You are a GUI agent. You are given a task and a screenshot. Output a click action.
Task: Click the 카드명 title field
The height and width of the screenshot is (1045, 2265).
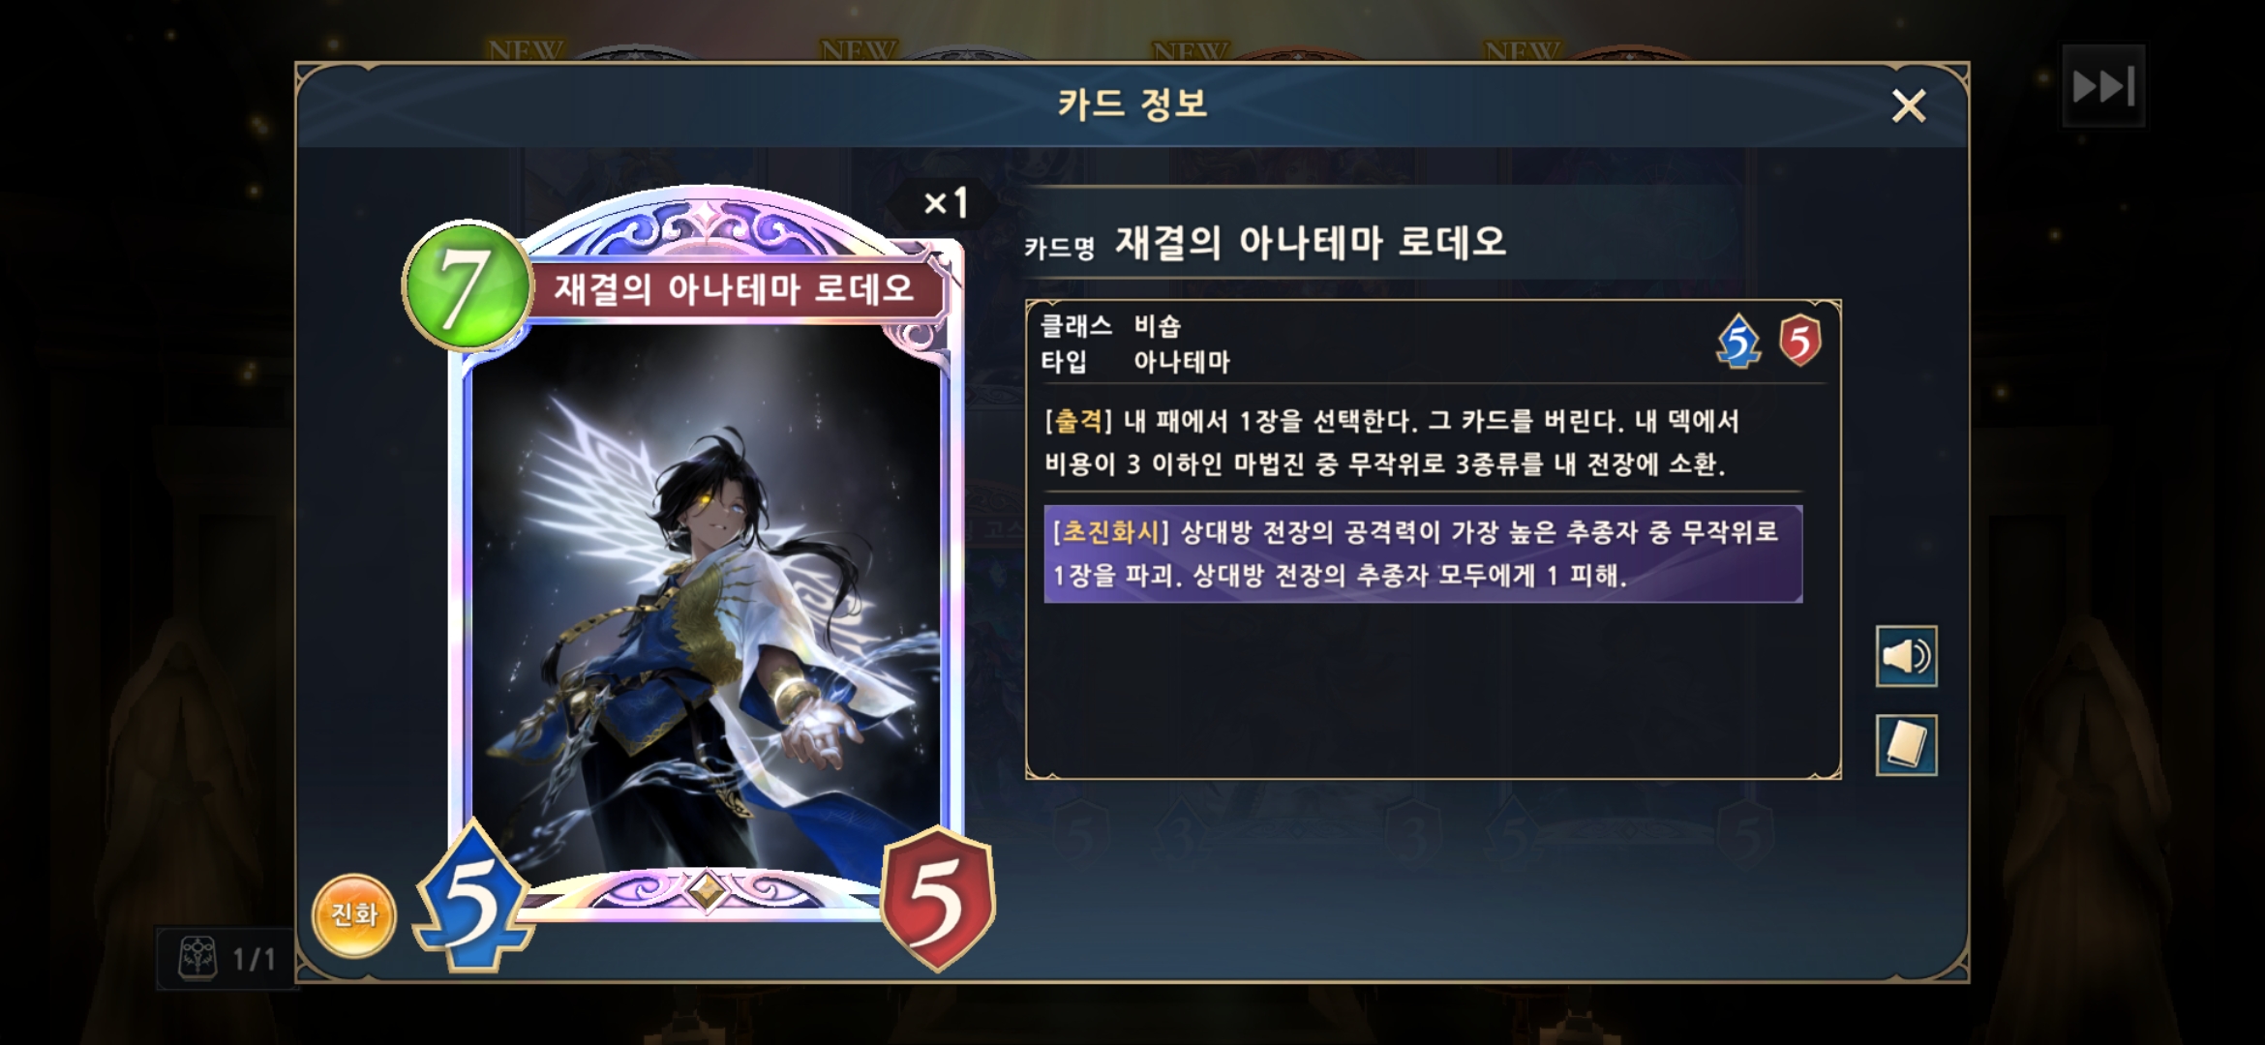tap(1266, 243)
